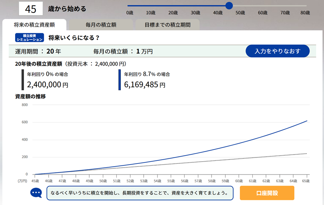Select the 目標までの積立期間 tab

click(167, 25)
